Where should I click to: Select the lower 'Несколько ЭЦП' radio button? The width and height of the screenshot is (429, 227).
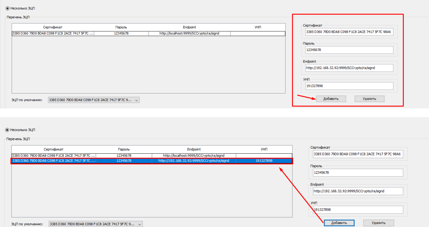7,130
